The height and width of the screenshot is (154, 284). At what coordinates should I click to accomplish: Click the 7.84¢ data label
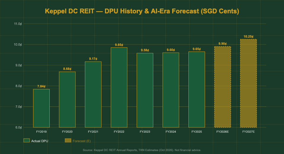[41, 86]
